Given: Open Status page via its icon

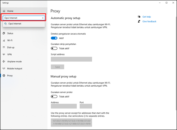Looking at the screenshot, I should (4, 33).
